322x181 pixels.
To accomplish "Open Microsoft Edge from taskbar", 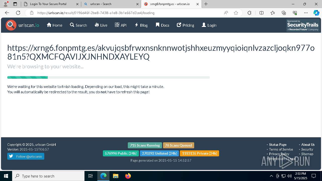I will pos(103,176).
